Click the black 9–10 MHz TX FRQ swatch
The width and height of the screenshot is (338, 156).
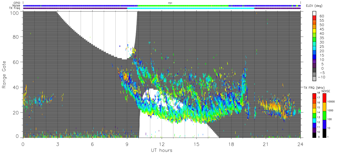pyautogui.click(x=314, y=135)
